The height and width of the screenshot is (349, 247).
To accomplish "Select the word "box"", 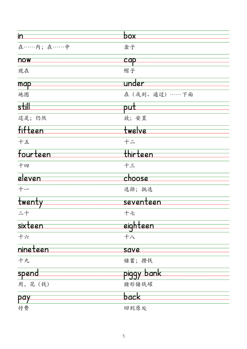I will point(130,36).
